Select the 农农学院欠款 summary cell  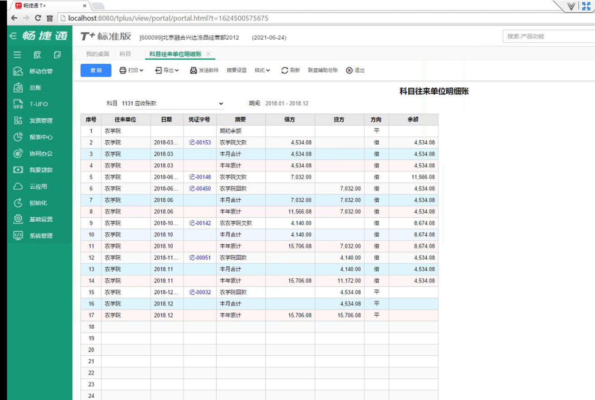[241, 223]
